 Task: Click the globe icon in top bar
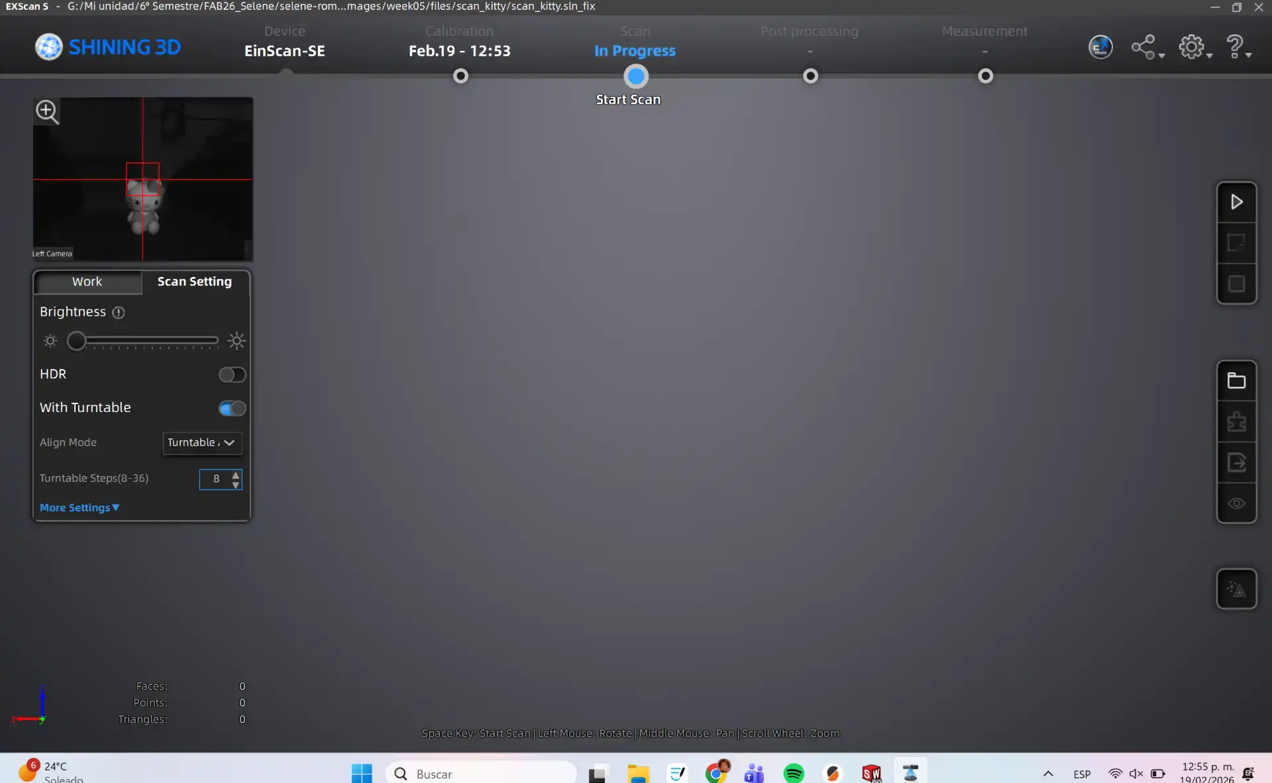(x=1100, y=47)
